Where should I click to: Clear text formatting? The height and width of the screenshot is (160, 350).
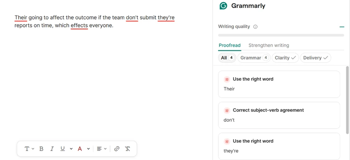pos(128,148)
